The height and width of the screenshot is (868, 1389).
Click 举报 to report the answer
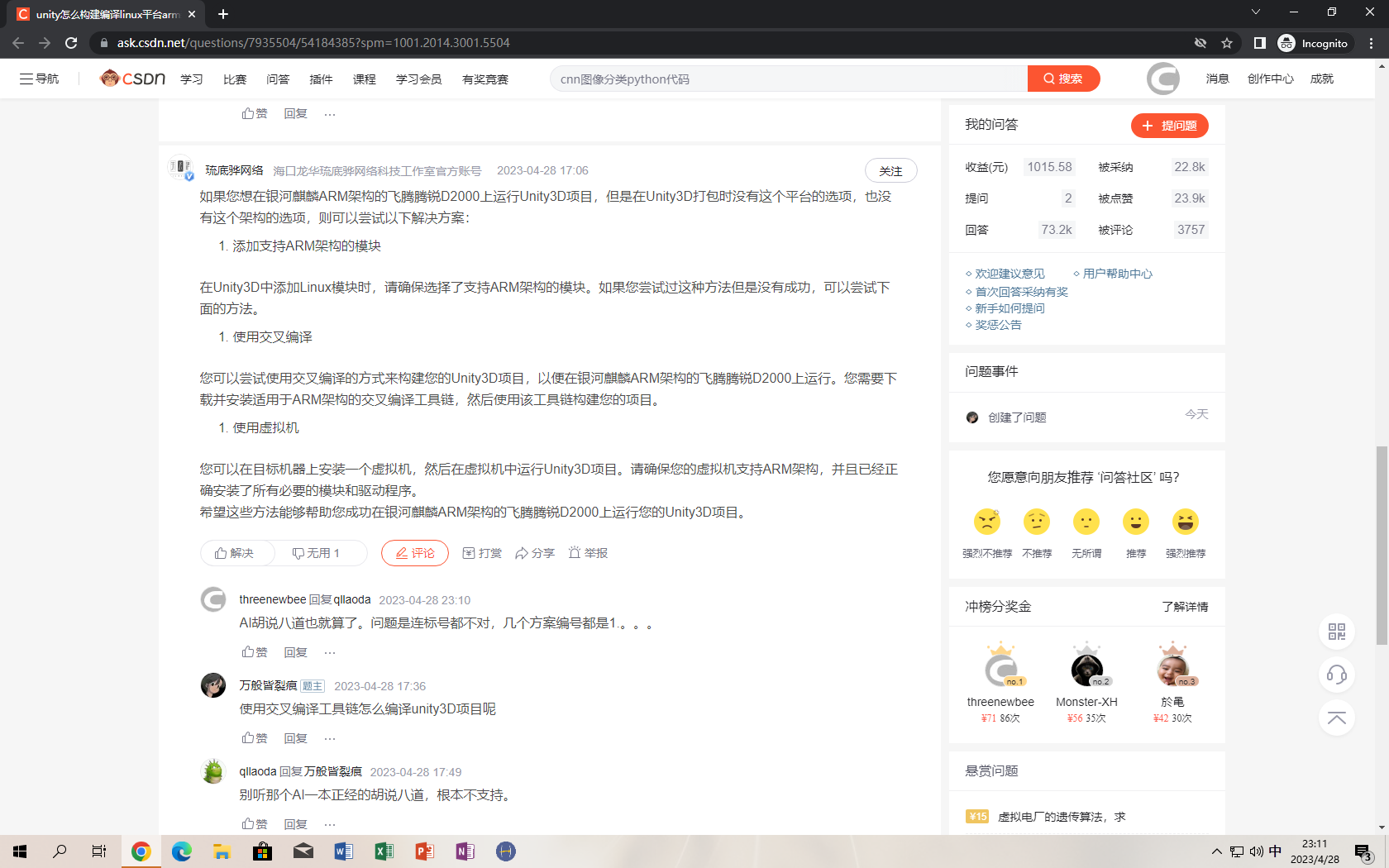point(588,553)
